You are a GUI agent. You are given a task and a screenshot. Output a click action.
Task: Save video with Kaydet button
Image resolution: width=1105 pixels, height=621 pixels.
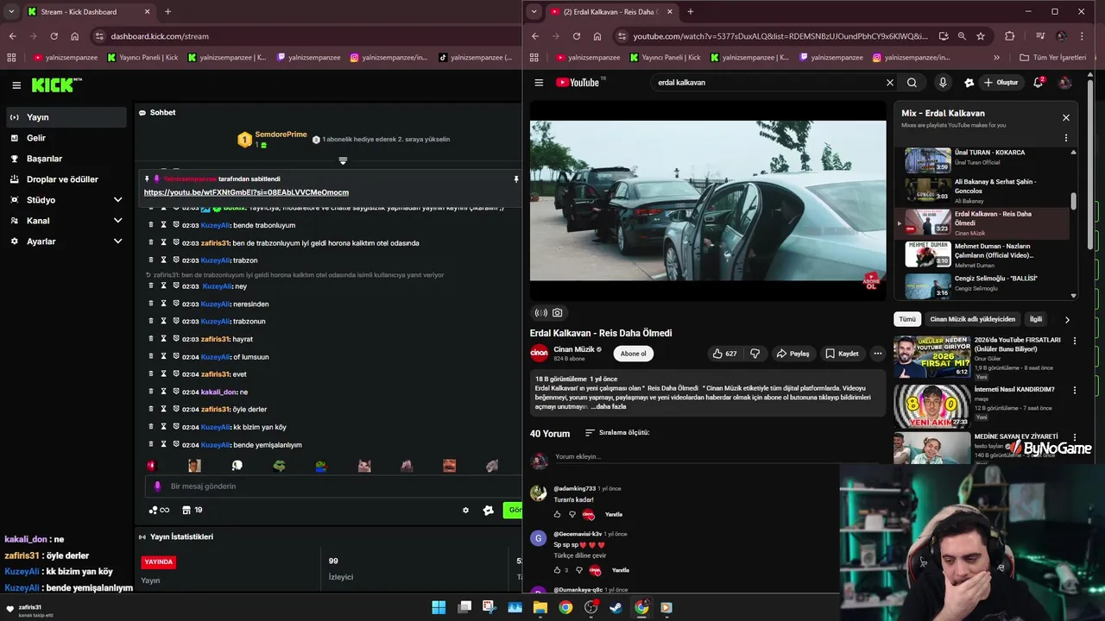tap(842, 354)
